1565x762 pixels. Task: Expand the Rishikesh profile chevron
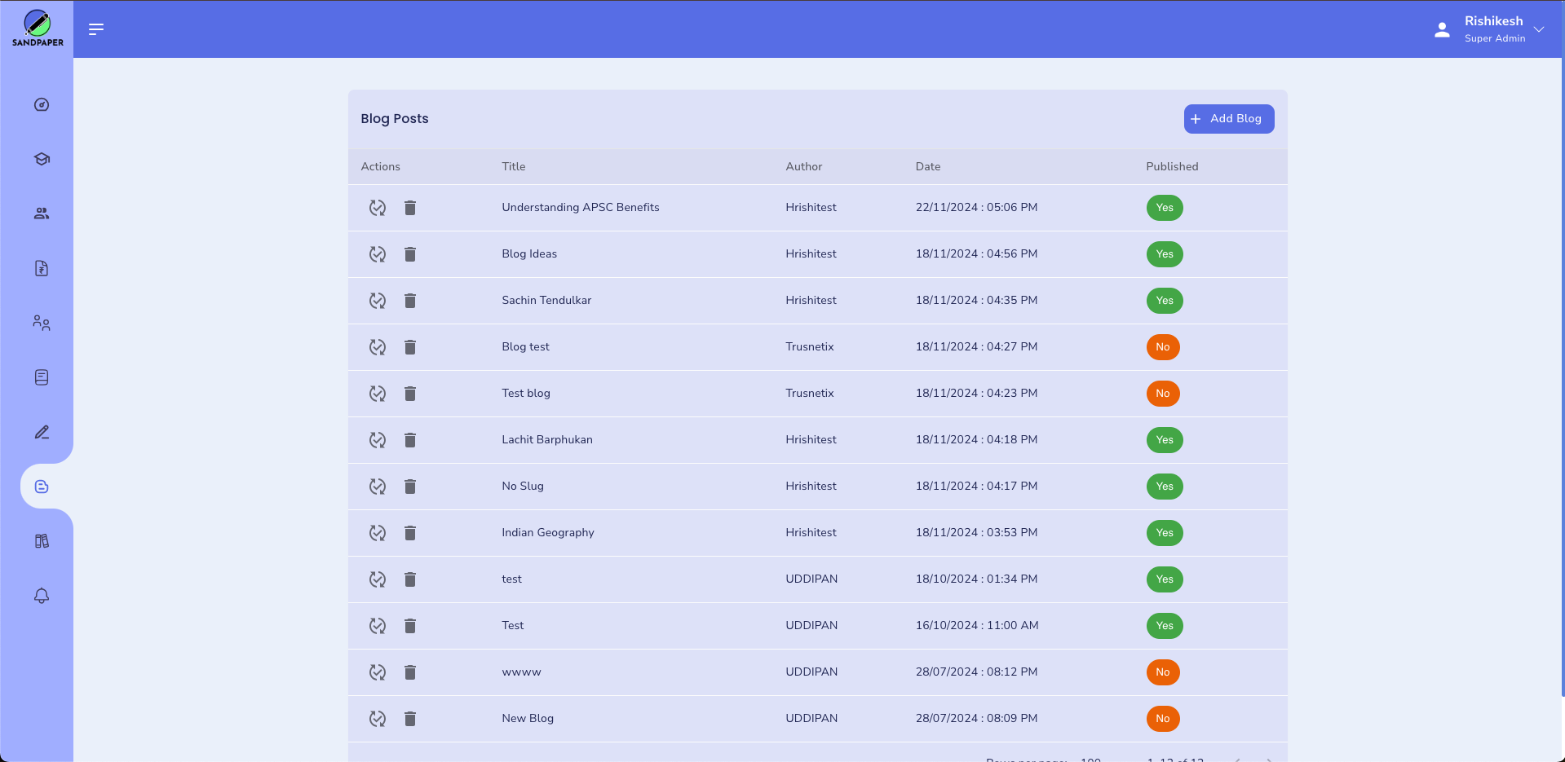1540,29
